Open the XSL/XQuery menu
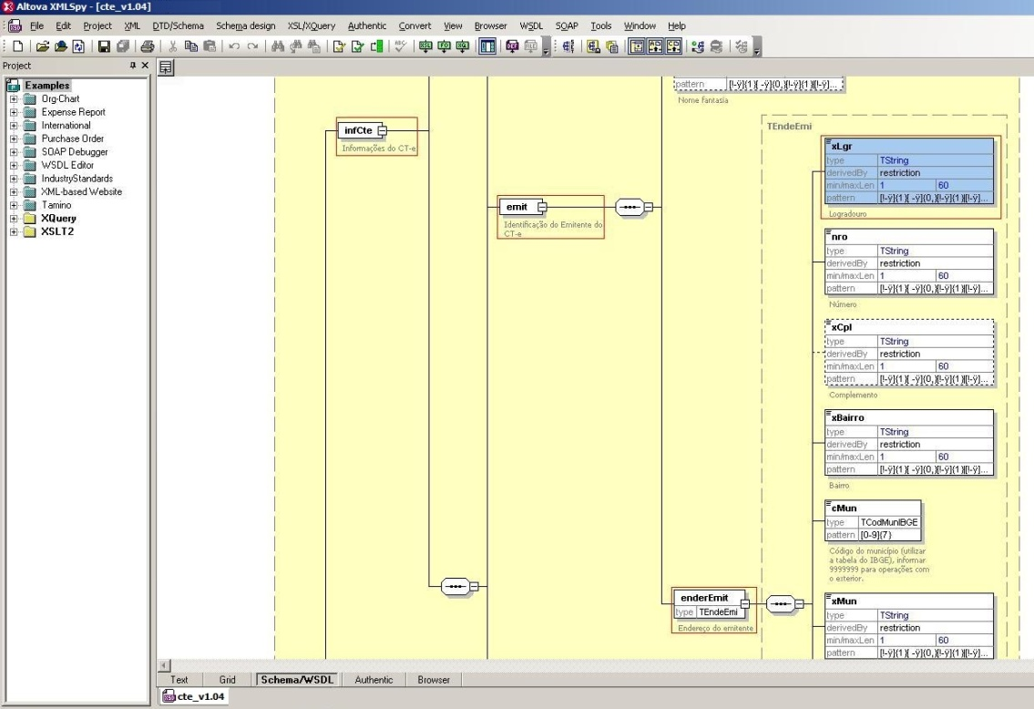Screen dimensions: 1034x709 (x=311, y=26)
